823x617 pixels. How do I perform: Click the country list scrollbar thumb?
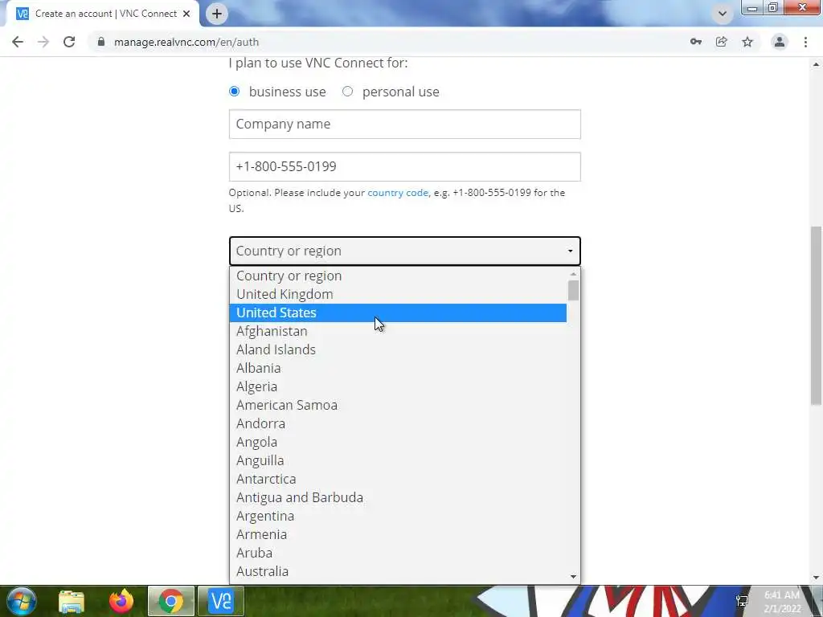pos(573,291)
